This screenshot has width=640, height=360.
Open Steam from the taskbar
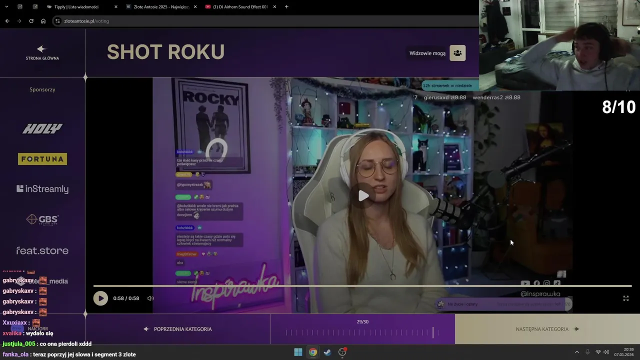(327, 352)
